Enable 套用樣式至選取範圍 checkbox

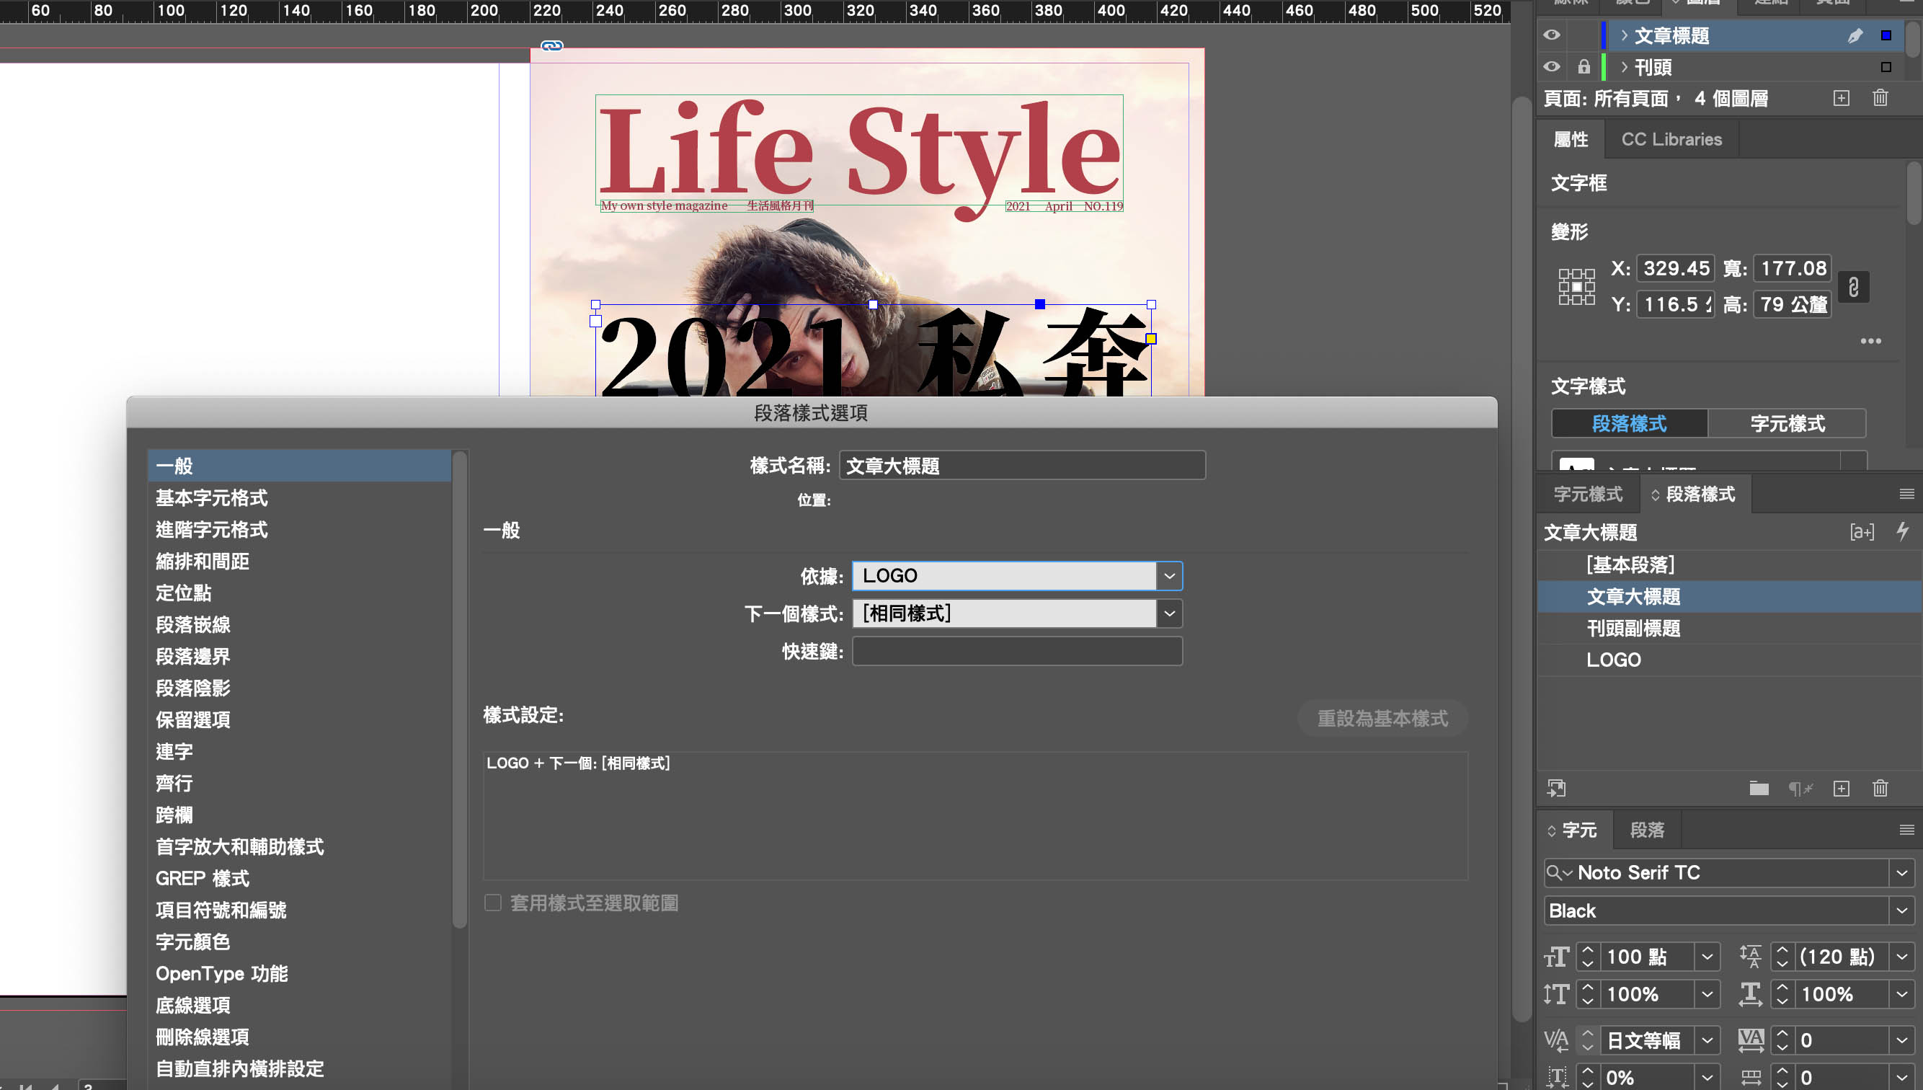coord(492,903)
